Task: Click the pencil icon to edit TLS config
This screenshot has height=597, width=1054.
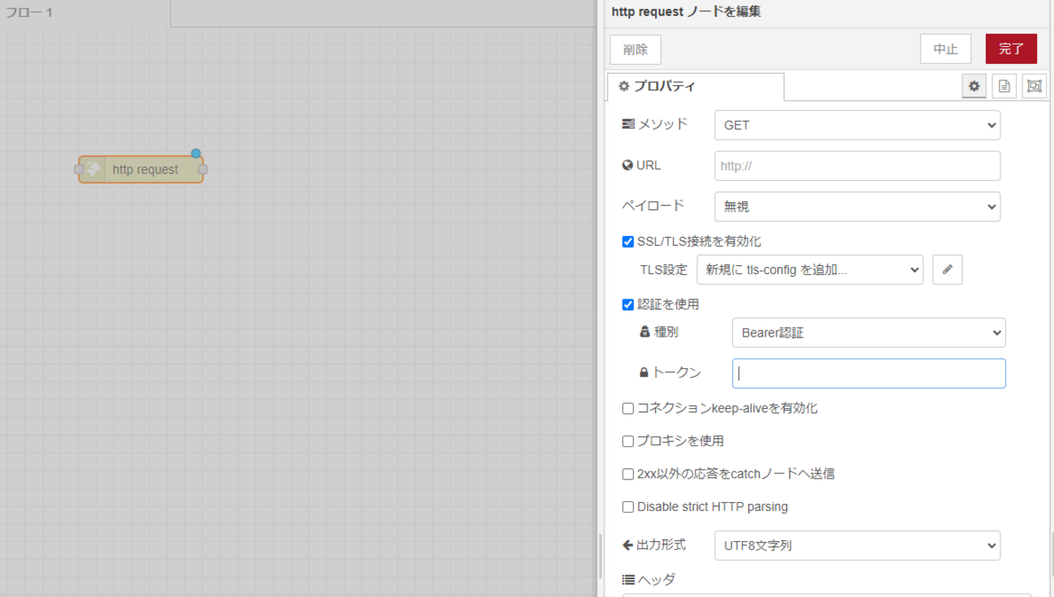Action: click(947, 270)
